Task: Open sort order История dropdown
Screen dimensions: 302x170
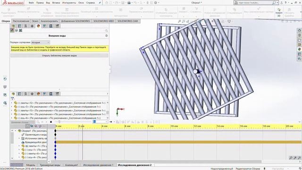Action: pos(41,42)
